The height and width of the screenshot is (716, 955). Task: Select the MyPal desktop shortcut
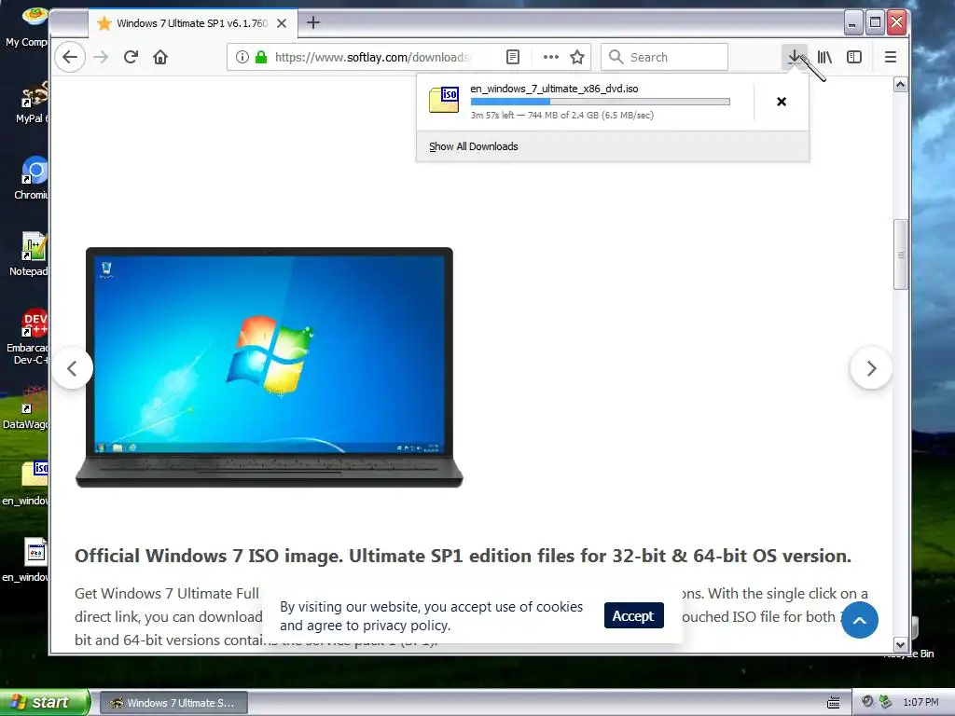pyautogui.click(x=31, y=103)
